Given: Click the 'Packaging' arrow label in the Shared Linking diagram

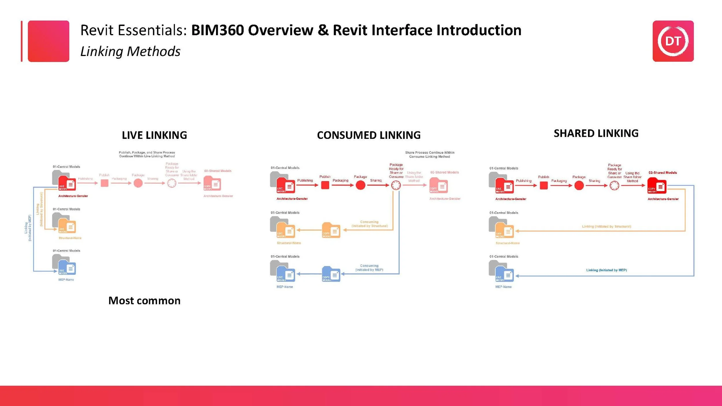Looking at the screenshot, I should pos(559,180).
